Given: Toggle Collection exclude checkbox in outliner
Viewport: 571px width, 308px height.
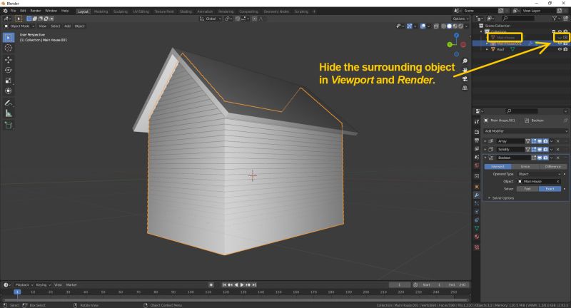Looking at the screenshot, I should pos(554,31).
